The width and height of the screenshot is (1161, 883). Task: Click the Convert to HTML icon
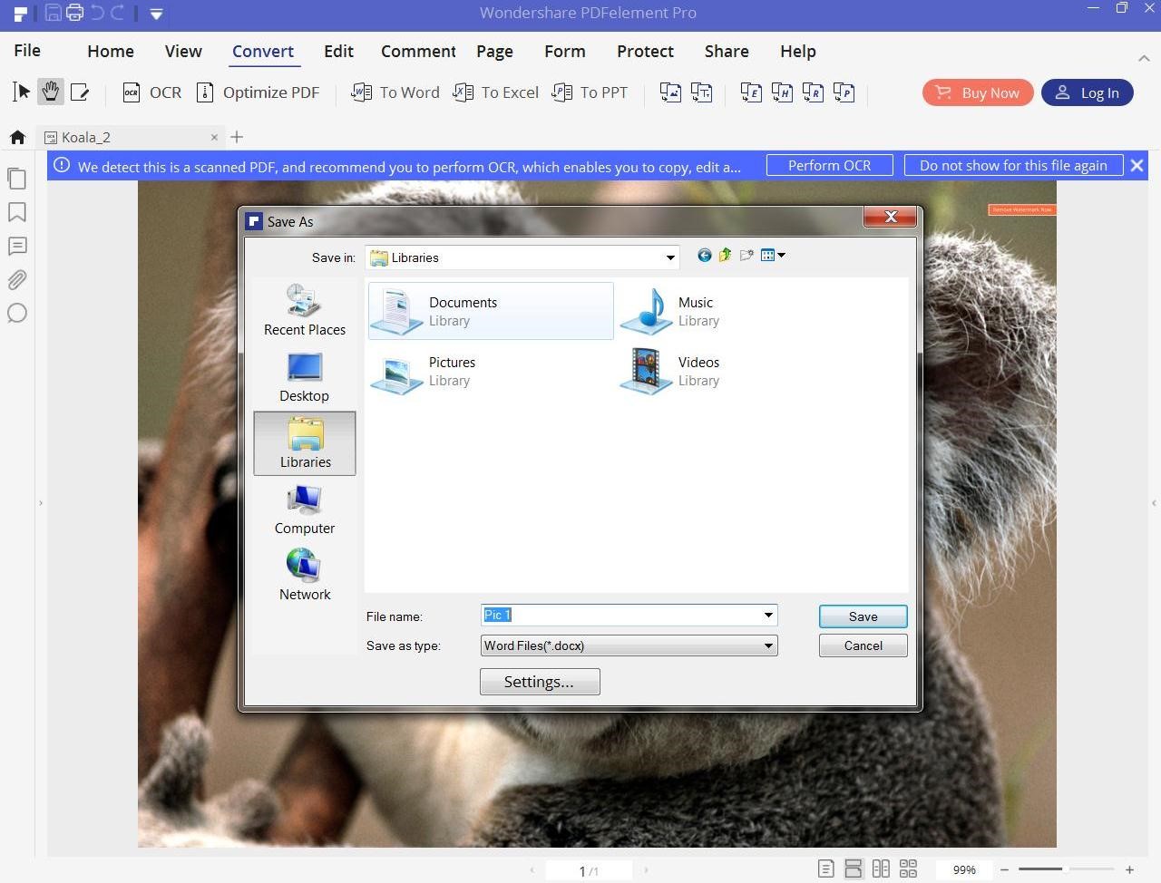coord(782,92)
